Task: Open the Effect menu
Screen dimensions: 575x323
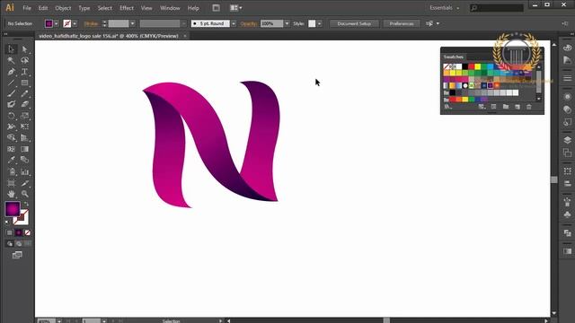Action: [x=127, y=8]
